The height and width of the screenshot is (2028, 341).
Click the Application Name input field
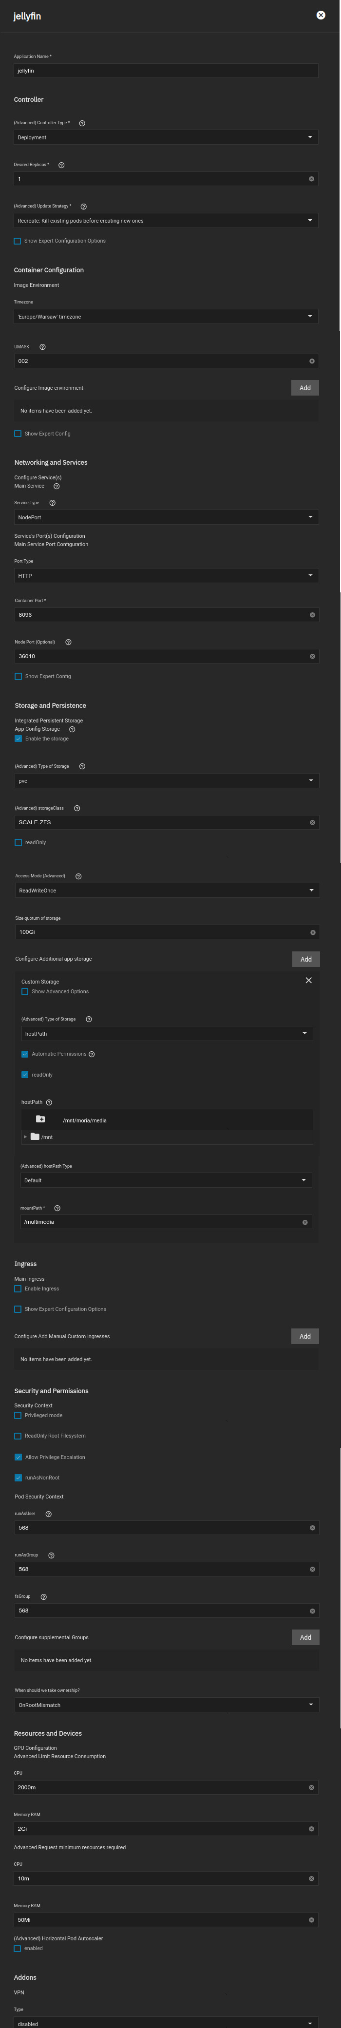pos(165,70)
